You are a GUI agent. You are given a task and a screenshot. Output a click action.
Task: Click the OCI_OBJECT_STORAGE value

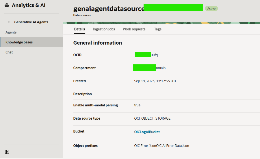tap(152, 118)
